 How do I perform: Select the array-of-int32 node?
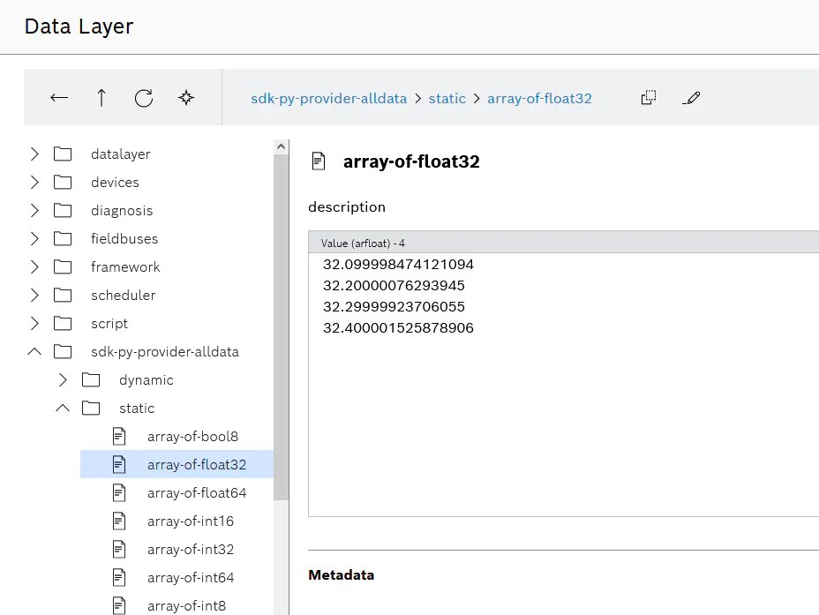(177, 549)
